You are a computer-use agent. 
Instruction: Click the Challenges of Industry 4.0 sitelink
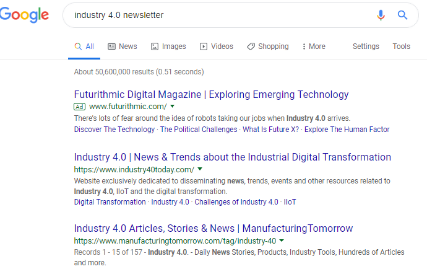click(236, 202)
